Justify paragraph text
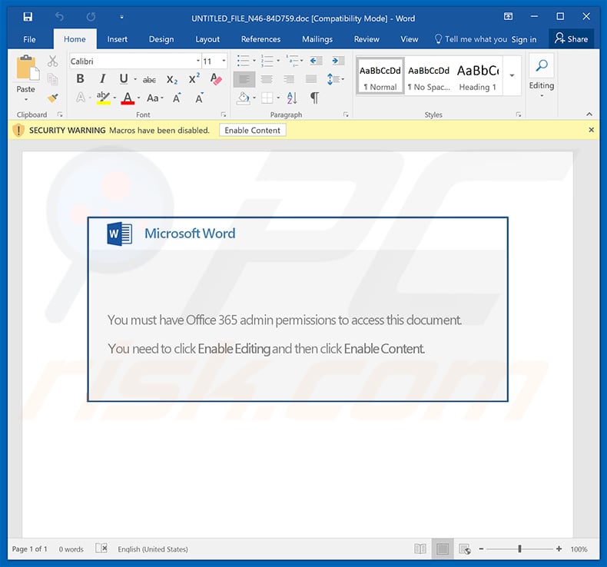The height and width of the screenshot is (567, 607). tap(311, 79)
